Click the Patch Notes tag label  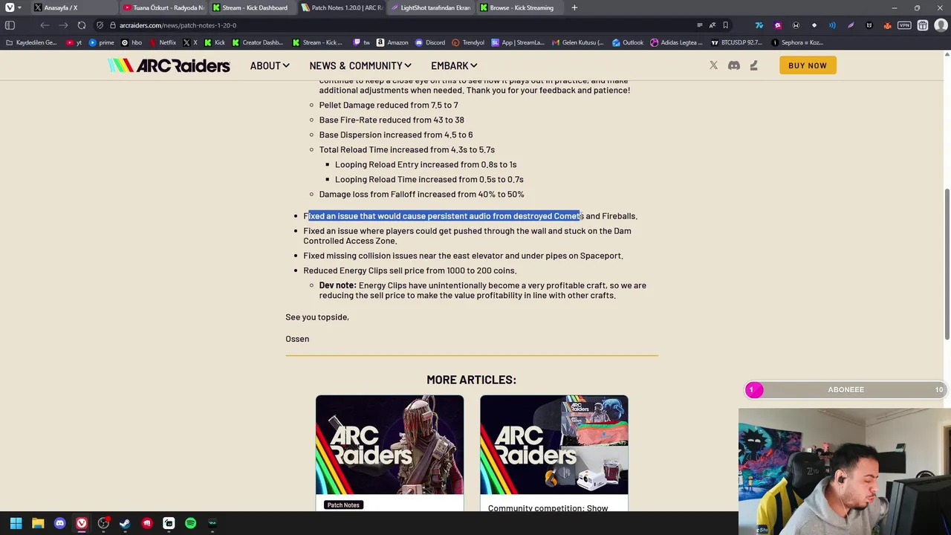pos(343,505)
